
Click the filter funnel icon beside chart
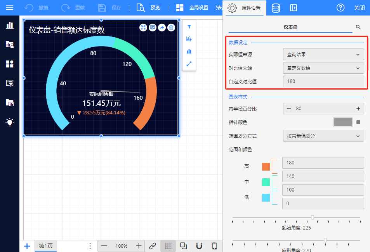click(189, 27)
